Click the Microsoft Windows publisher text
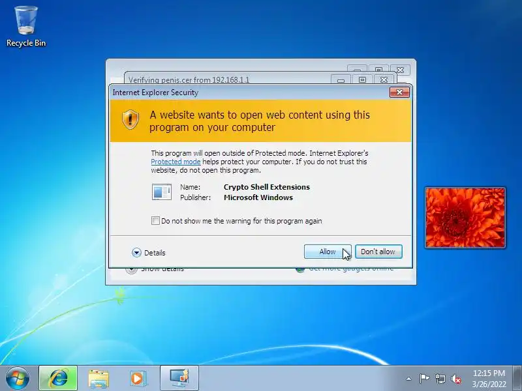 coord(258,197)
